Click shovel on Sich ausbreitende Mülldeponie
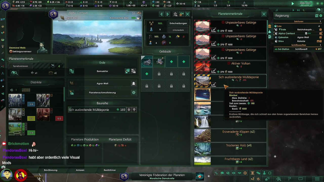 pos(214,84)
